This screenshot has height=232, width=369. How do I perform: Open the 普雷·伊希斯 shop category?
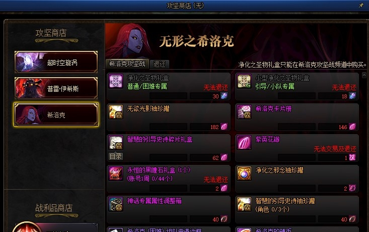(56, 88)
